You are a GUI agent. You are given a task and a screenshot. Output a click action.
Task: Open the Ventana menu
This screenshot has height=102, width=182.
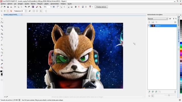63,4
